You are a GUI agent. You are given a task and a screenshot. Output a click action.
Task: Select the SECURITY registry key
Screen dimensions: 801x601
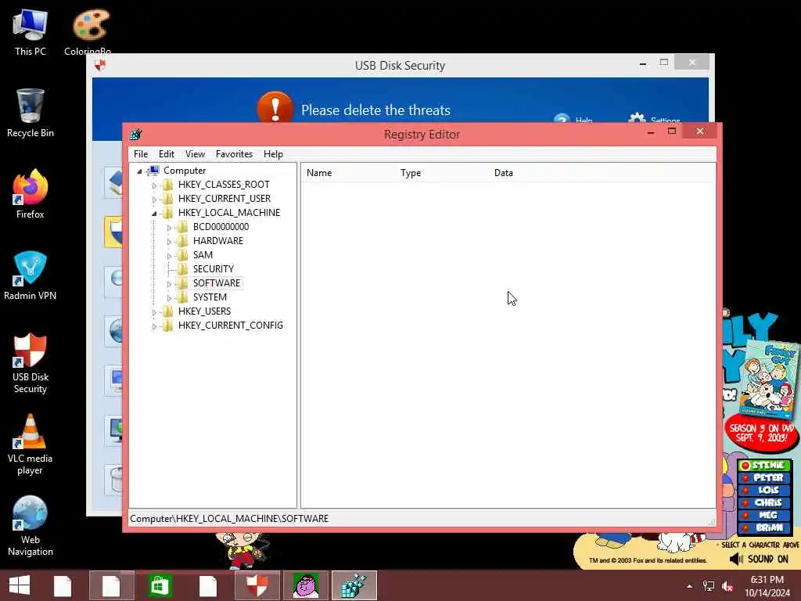213,269
